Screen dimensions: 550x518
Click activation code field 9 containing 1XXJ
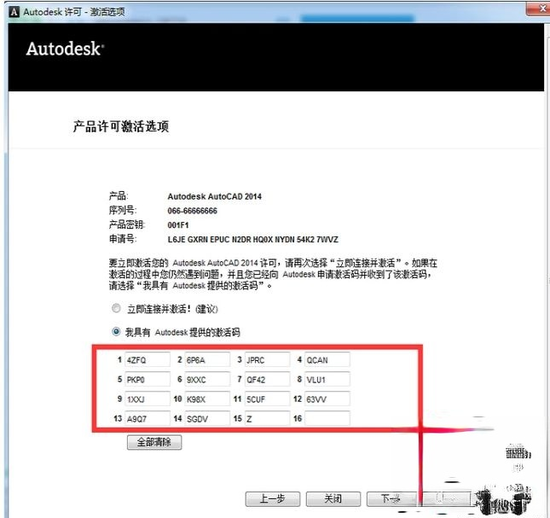(148, 399)
